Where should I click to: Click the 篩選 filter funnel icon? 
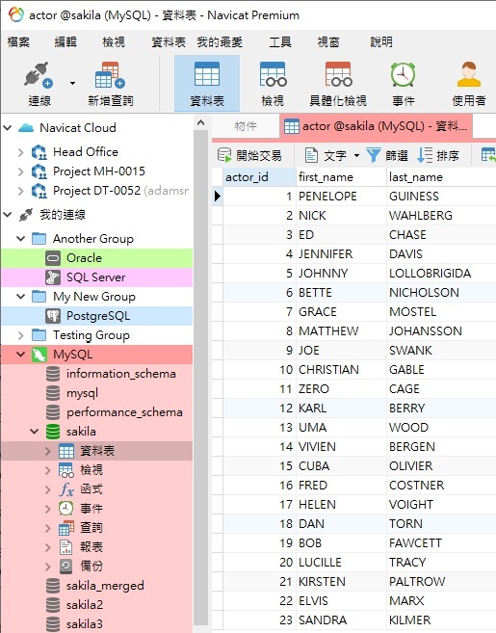click(374, 155)
